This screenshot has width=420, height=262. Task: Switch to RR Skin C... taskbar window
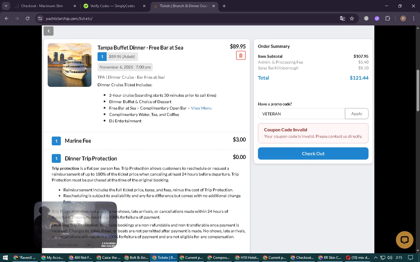330,258
